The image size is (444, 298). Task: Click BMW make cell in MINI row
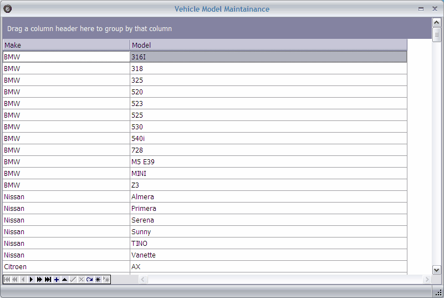67,173
